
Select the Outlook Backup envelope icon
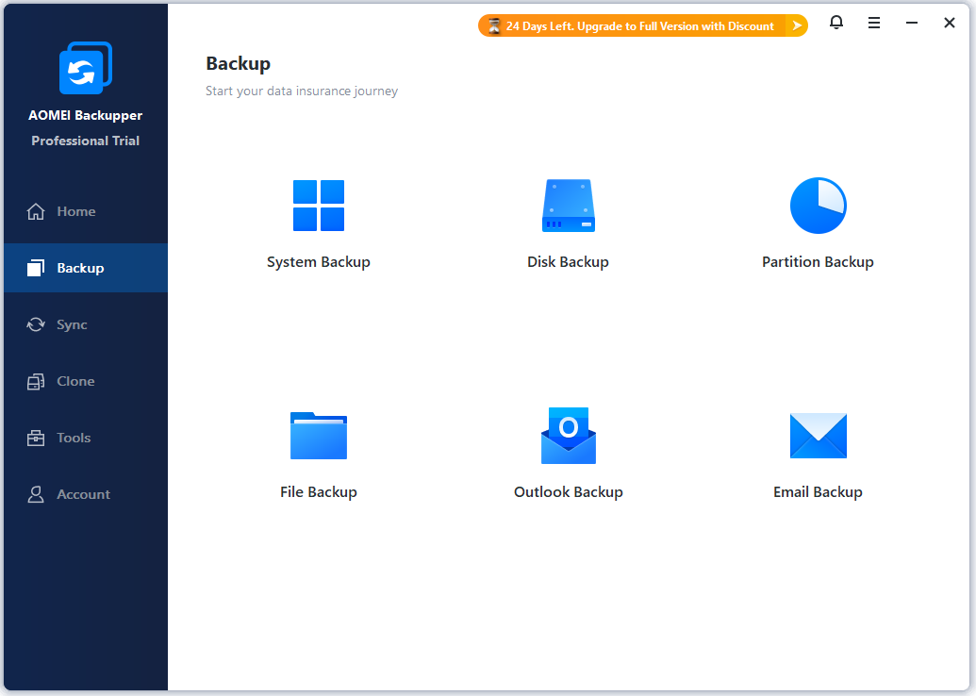pyautogui.click(x=569, y=436)
